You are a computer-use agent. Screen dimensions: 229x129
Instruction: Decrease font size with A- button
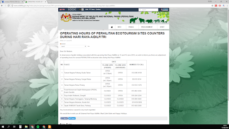click(x=69, y=10)
